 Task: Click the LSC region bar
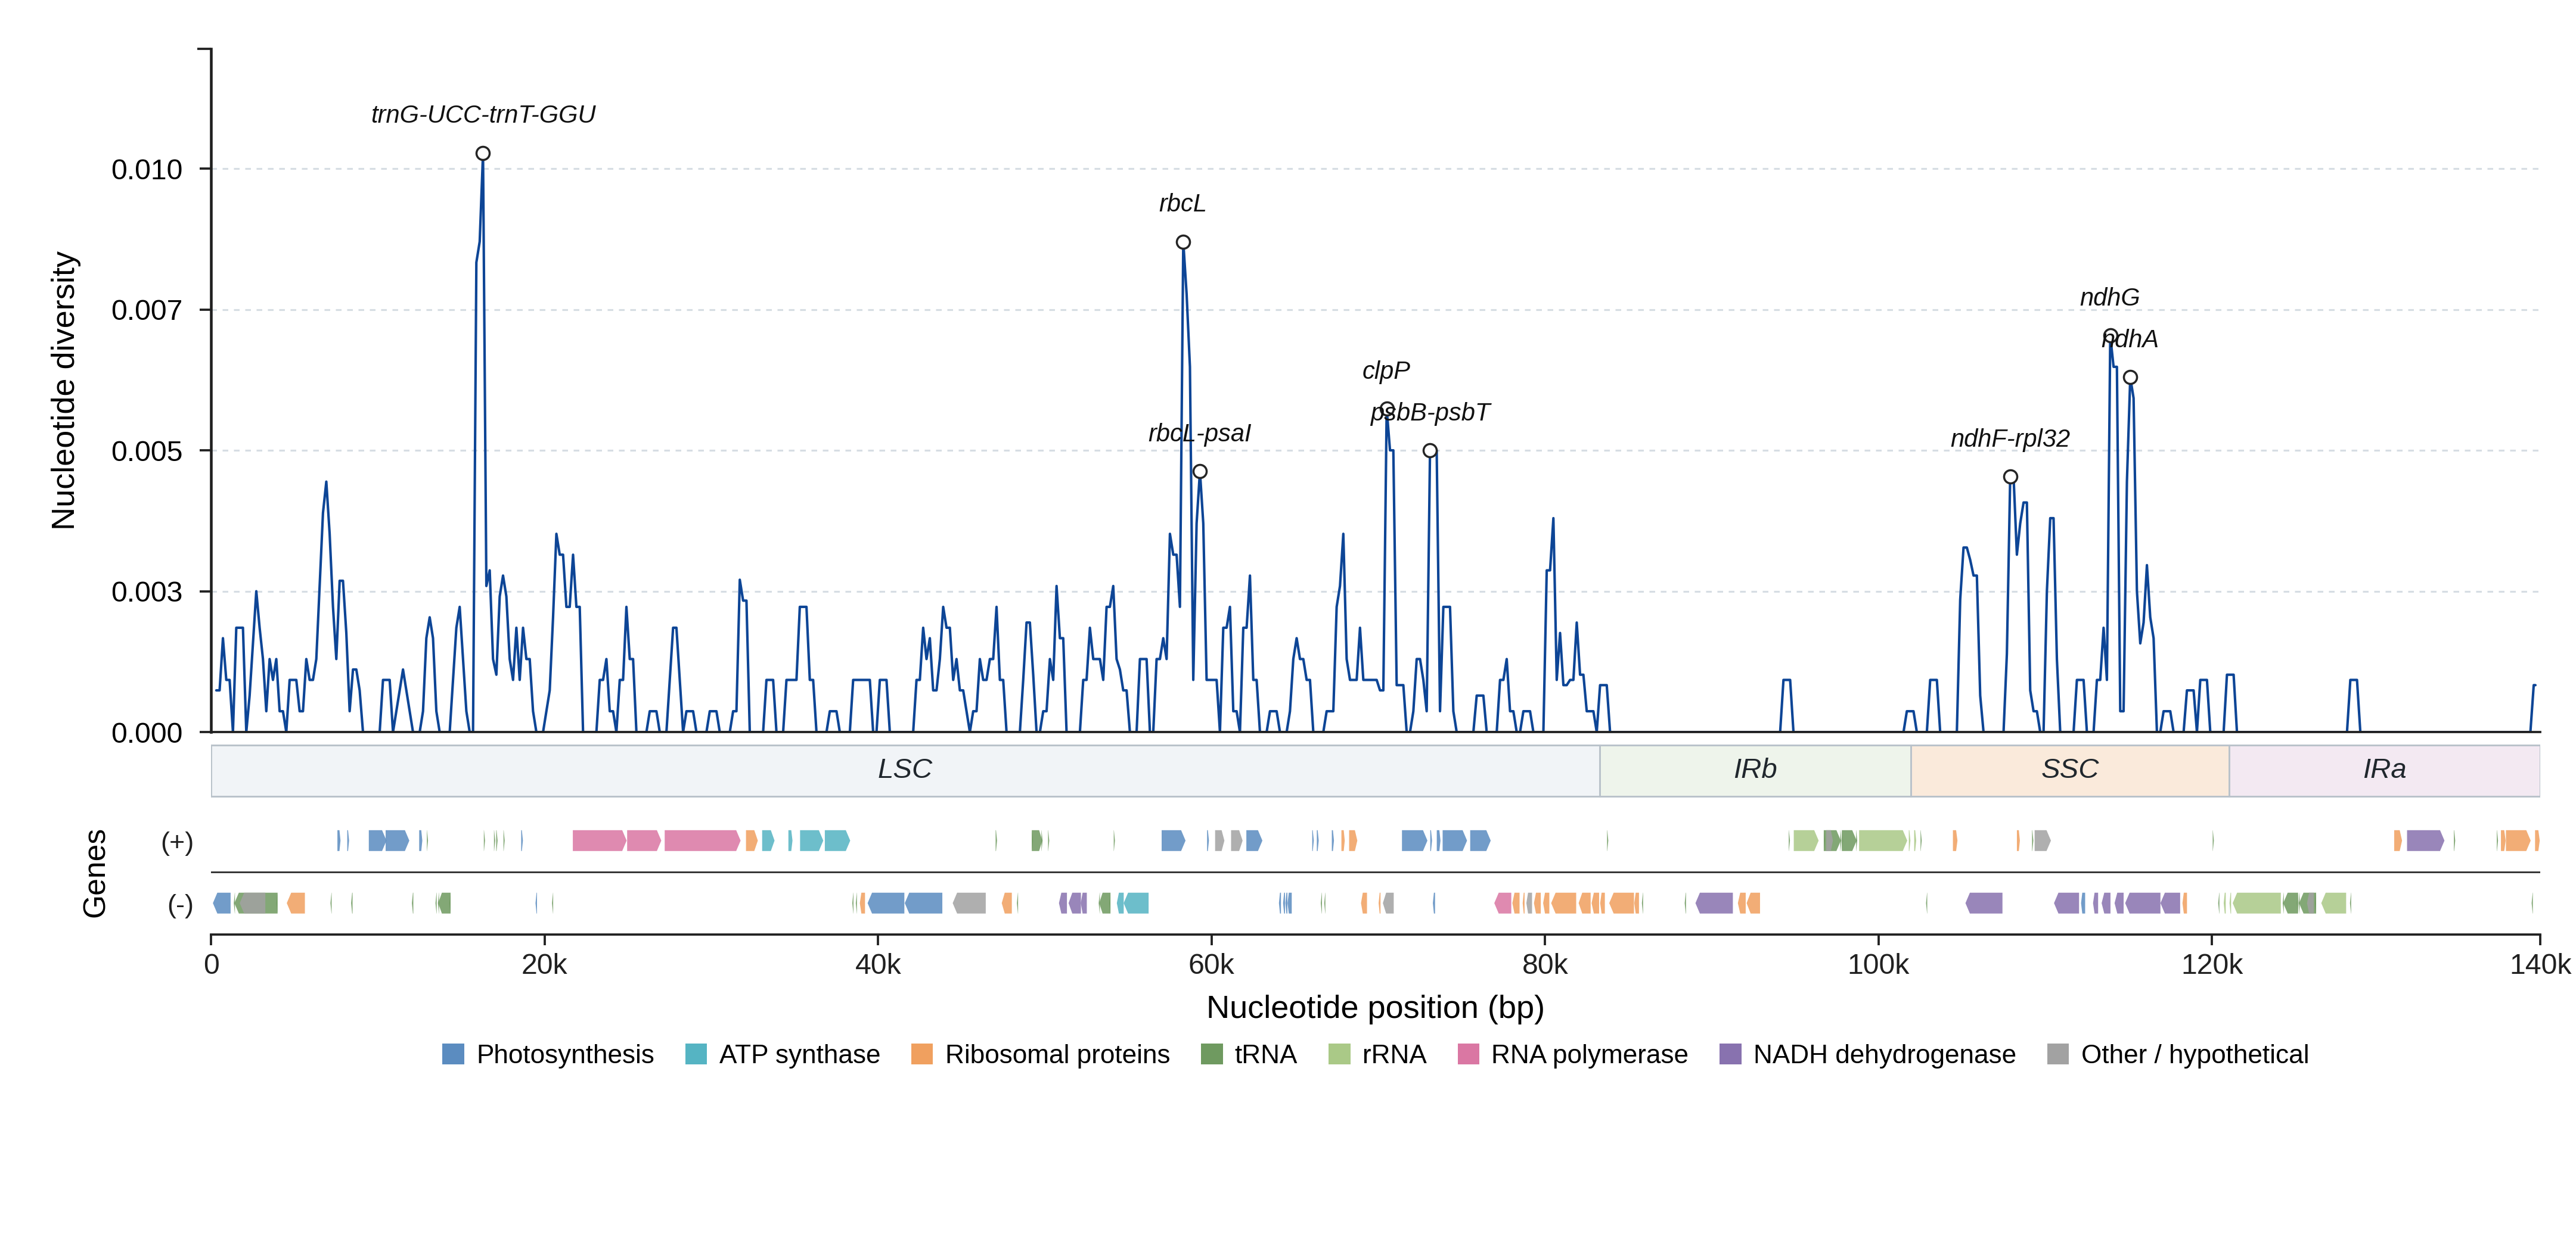click(x=905, y=770)
